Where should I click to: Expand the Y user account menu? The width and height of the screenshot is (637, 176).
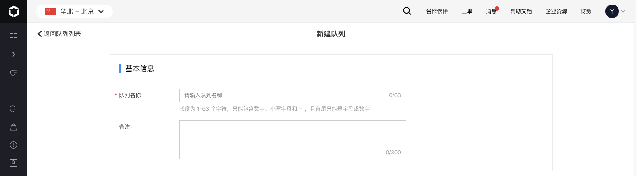pyautogui.click(x=615, y=11)
